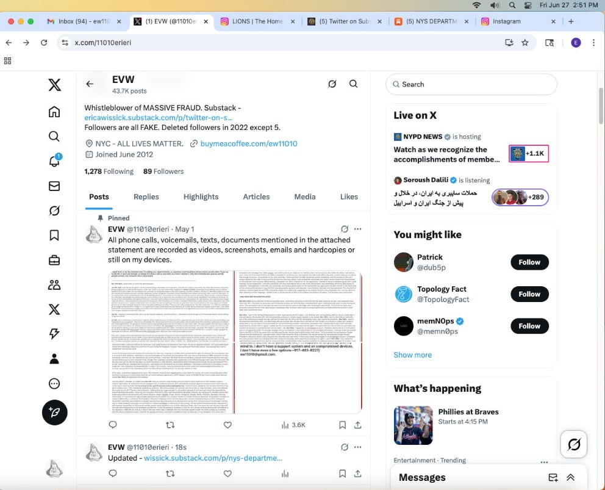
Task: Click Grok icon in profile header
Action: point(332,84)
